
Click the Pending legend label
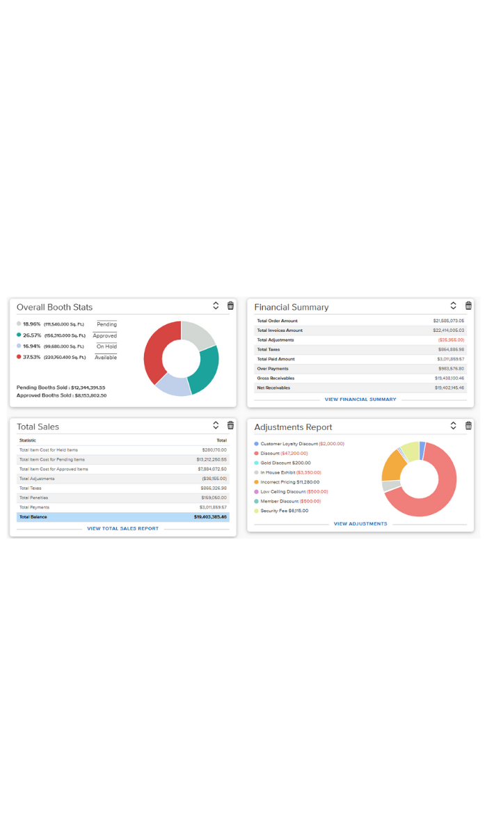[x=106, y=324]
